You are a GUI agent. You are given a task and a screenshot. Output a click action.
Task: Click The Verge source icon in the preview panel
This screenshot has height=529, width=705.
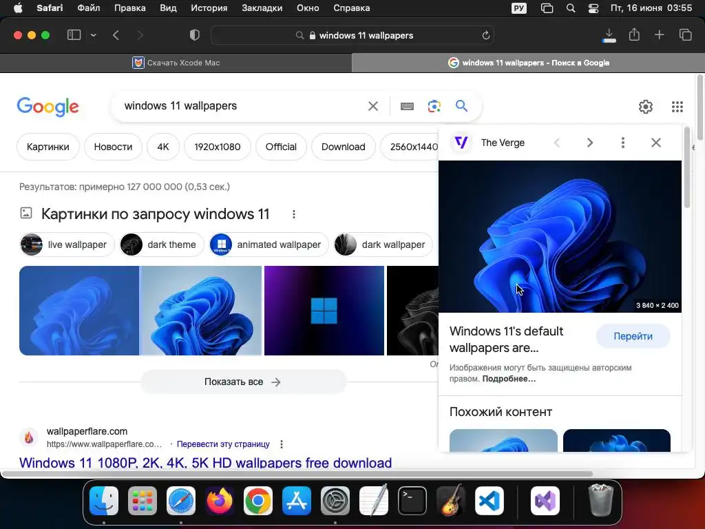click(x=461, y=143)
